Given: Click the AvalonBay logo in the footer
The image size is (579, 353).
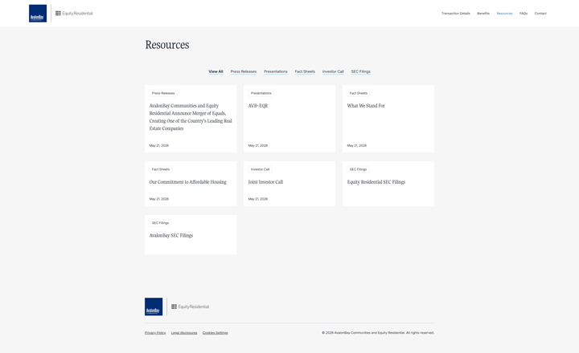Looking at the screenshot, I should (x=154, y=306).
